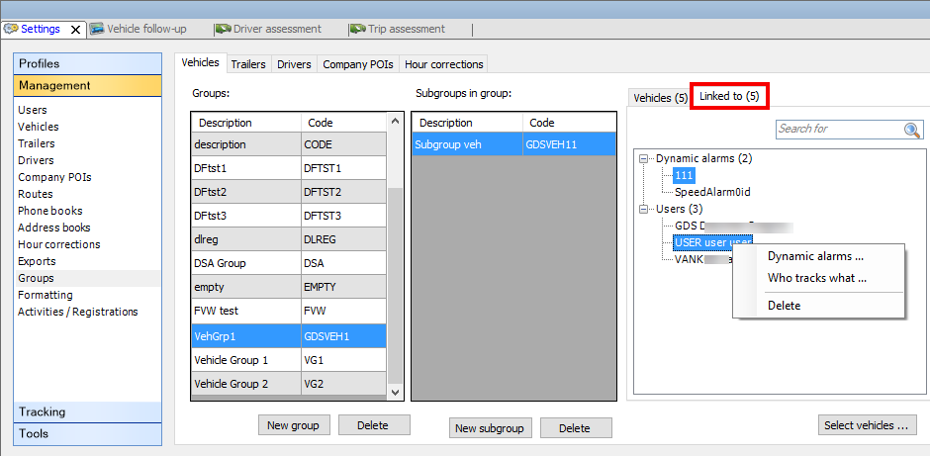Open Hour corrections in Management list
The height and width of the screenshot is (456, 930).
[x=58, y=244]
